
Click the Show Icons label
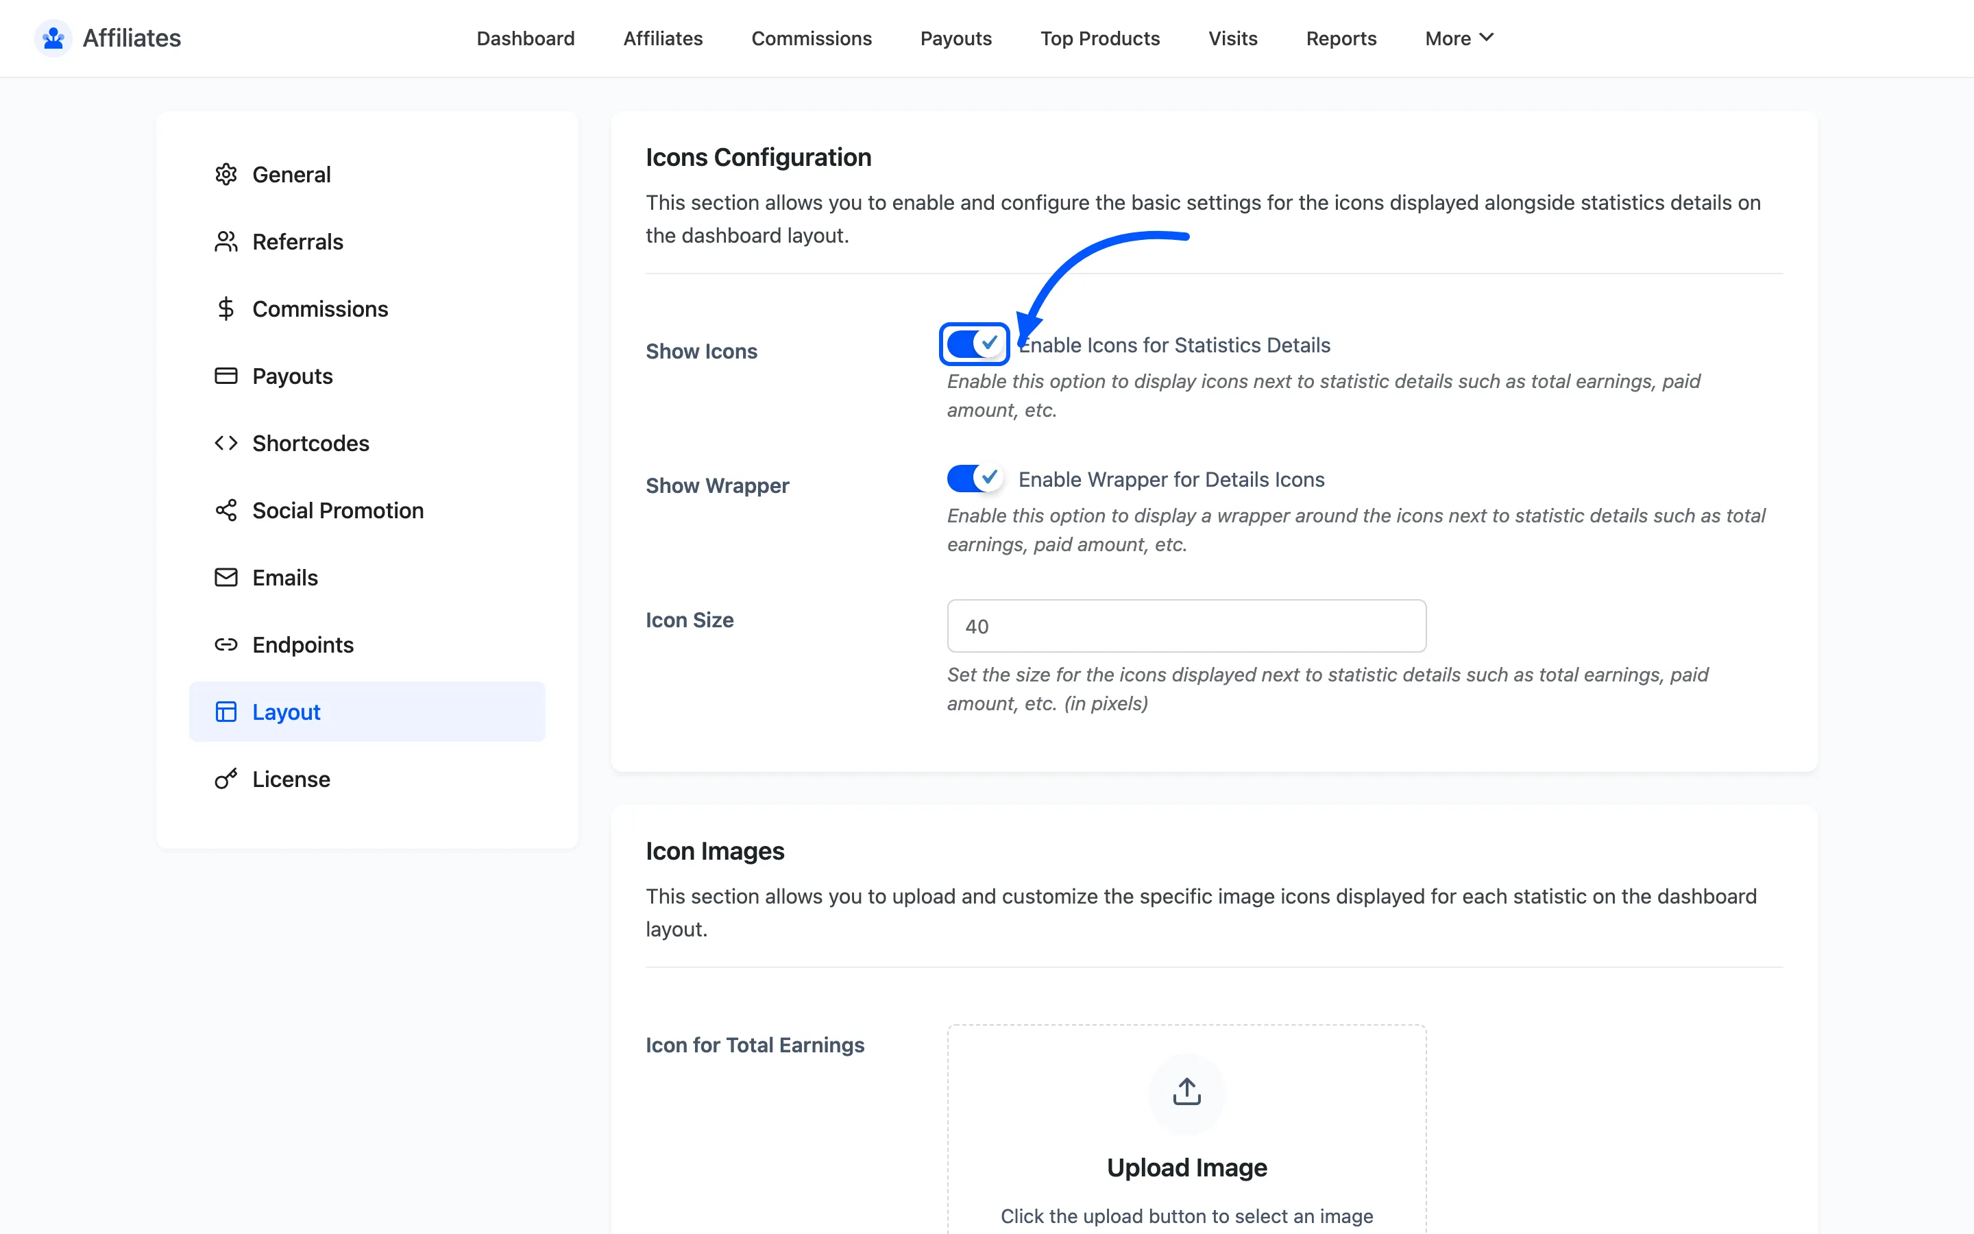tap(701, 351)
